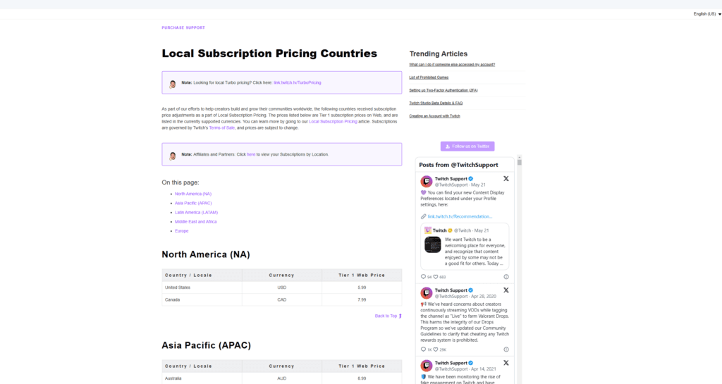
Task: Open the Terms of Sale link
Action: tap(221, 128)
